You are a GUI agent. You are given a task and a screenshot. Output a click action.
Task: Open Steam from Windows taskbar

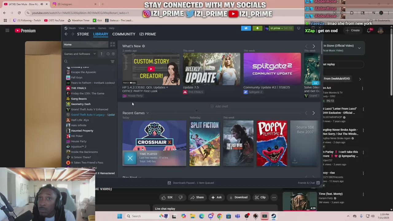click(x=274, y=216)
